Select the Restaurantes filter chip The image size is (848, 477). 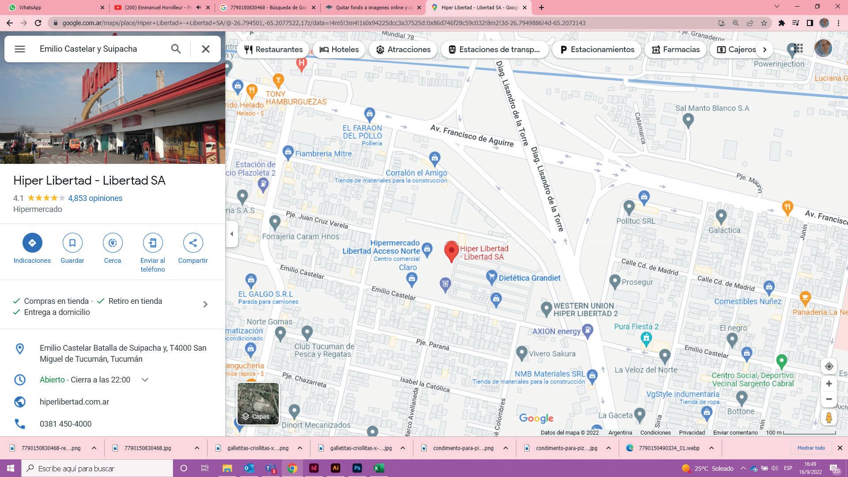click(x=274, y=49)
